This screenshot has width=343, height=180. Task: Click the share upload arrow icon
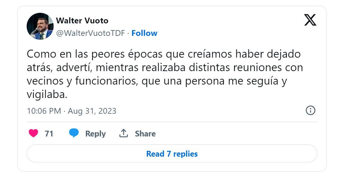[x=124, y=133]
